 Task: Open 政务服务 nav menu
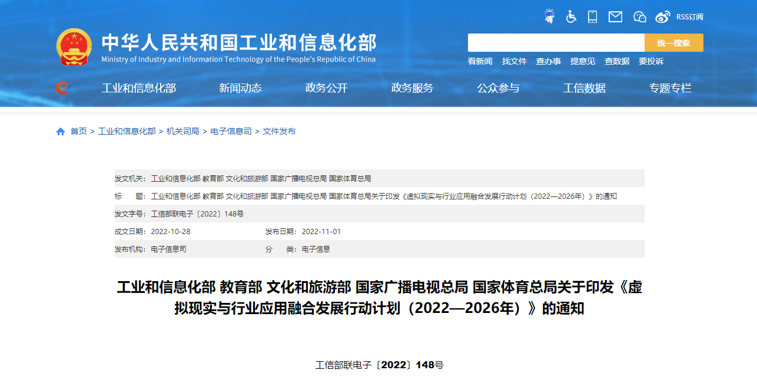pos(413,88)
